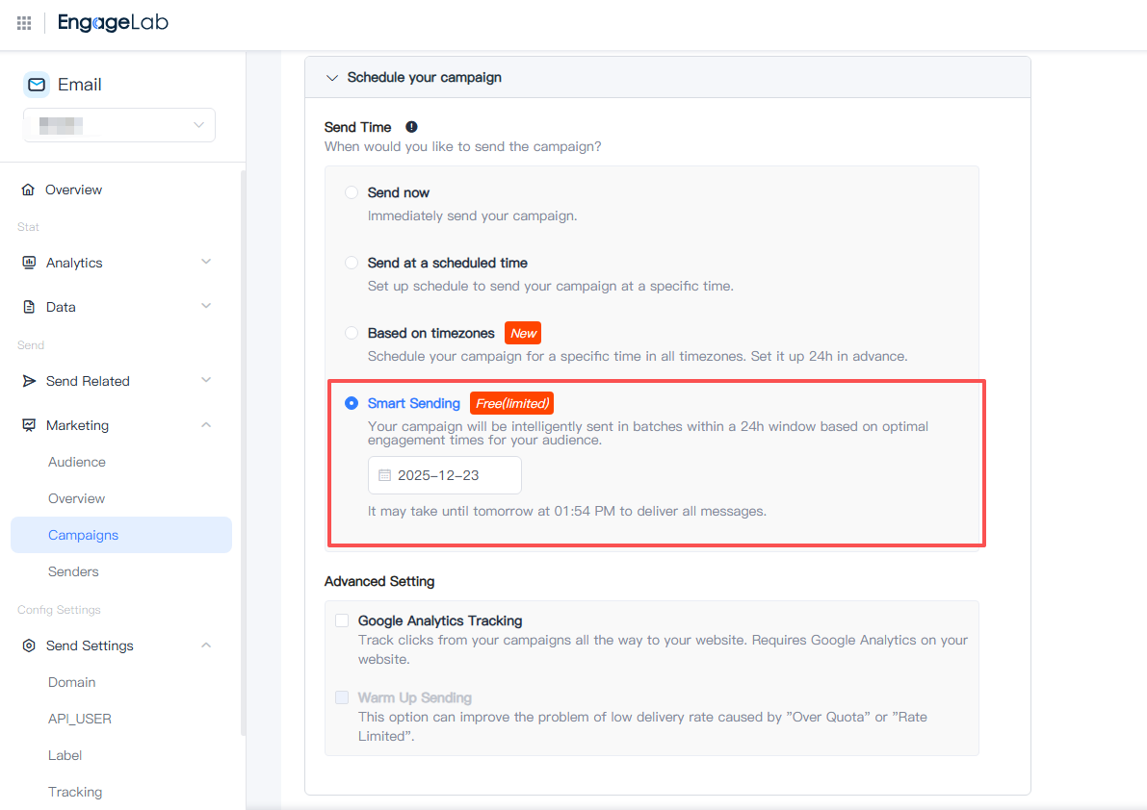Click the Send Time info icon
Image resolution: width=1147 pixels, height=810 pixels.
[x=411, y=127]
